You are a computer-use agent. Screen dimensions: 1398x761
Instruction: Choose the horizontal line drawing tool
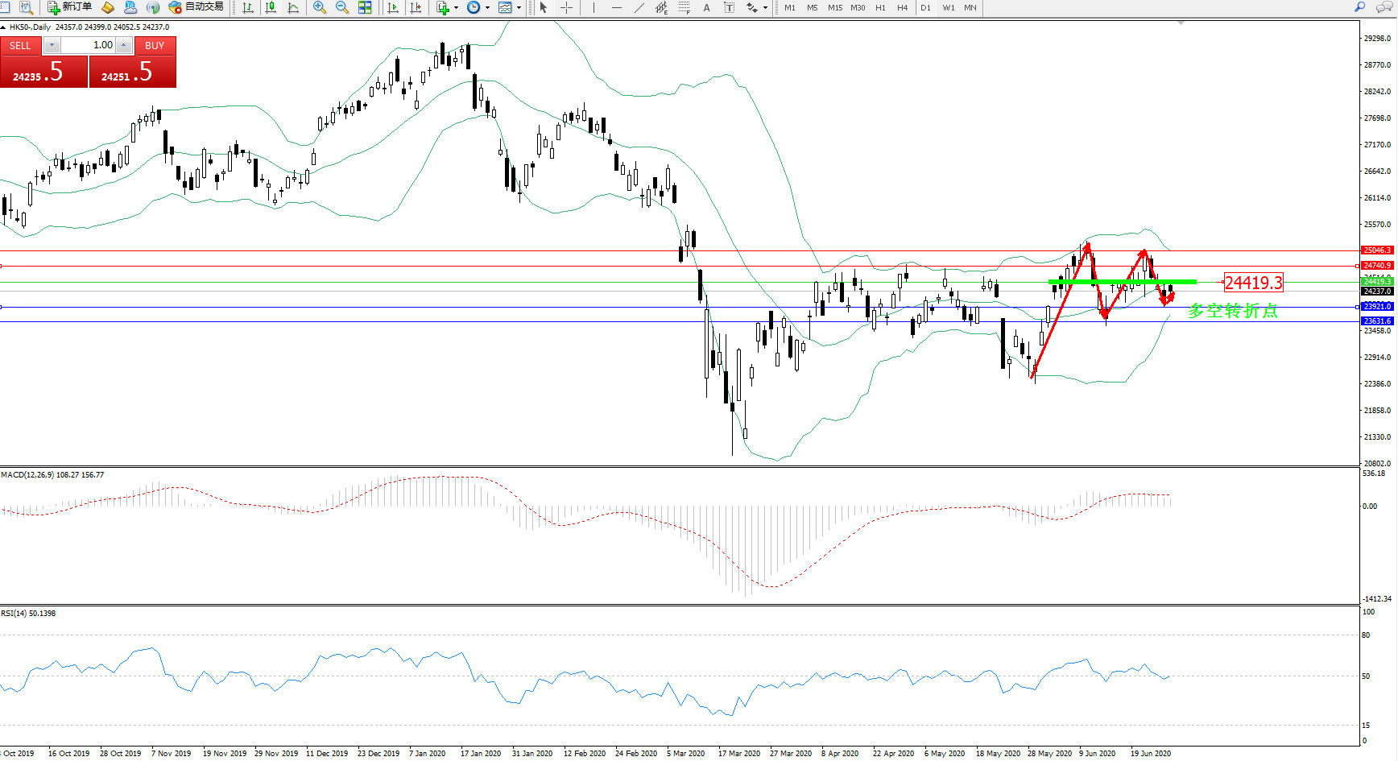[616, 7]
